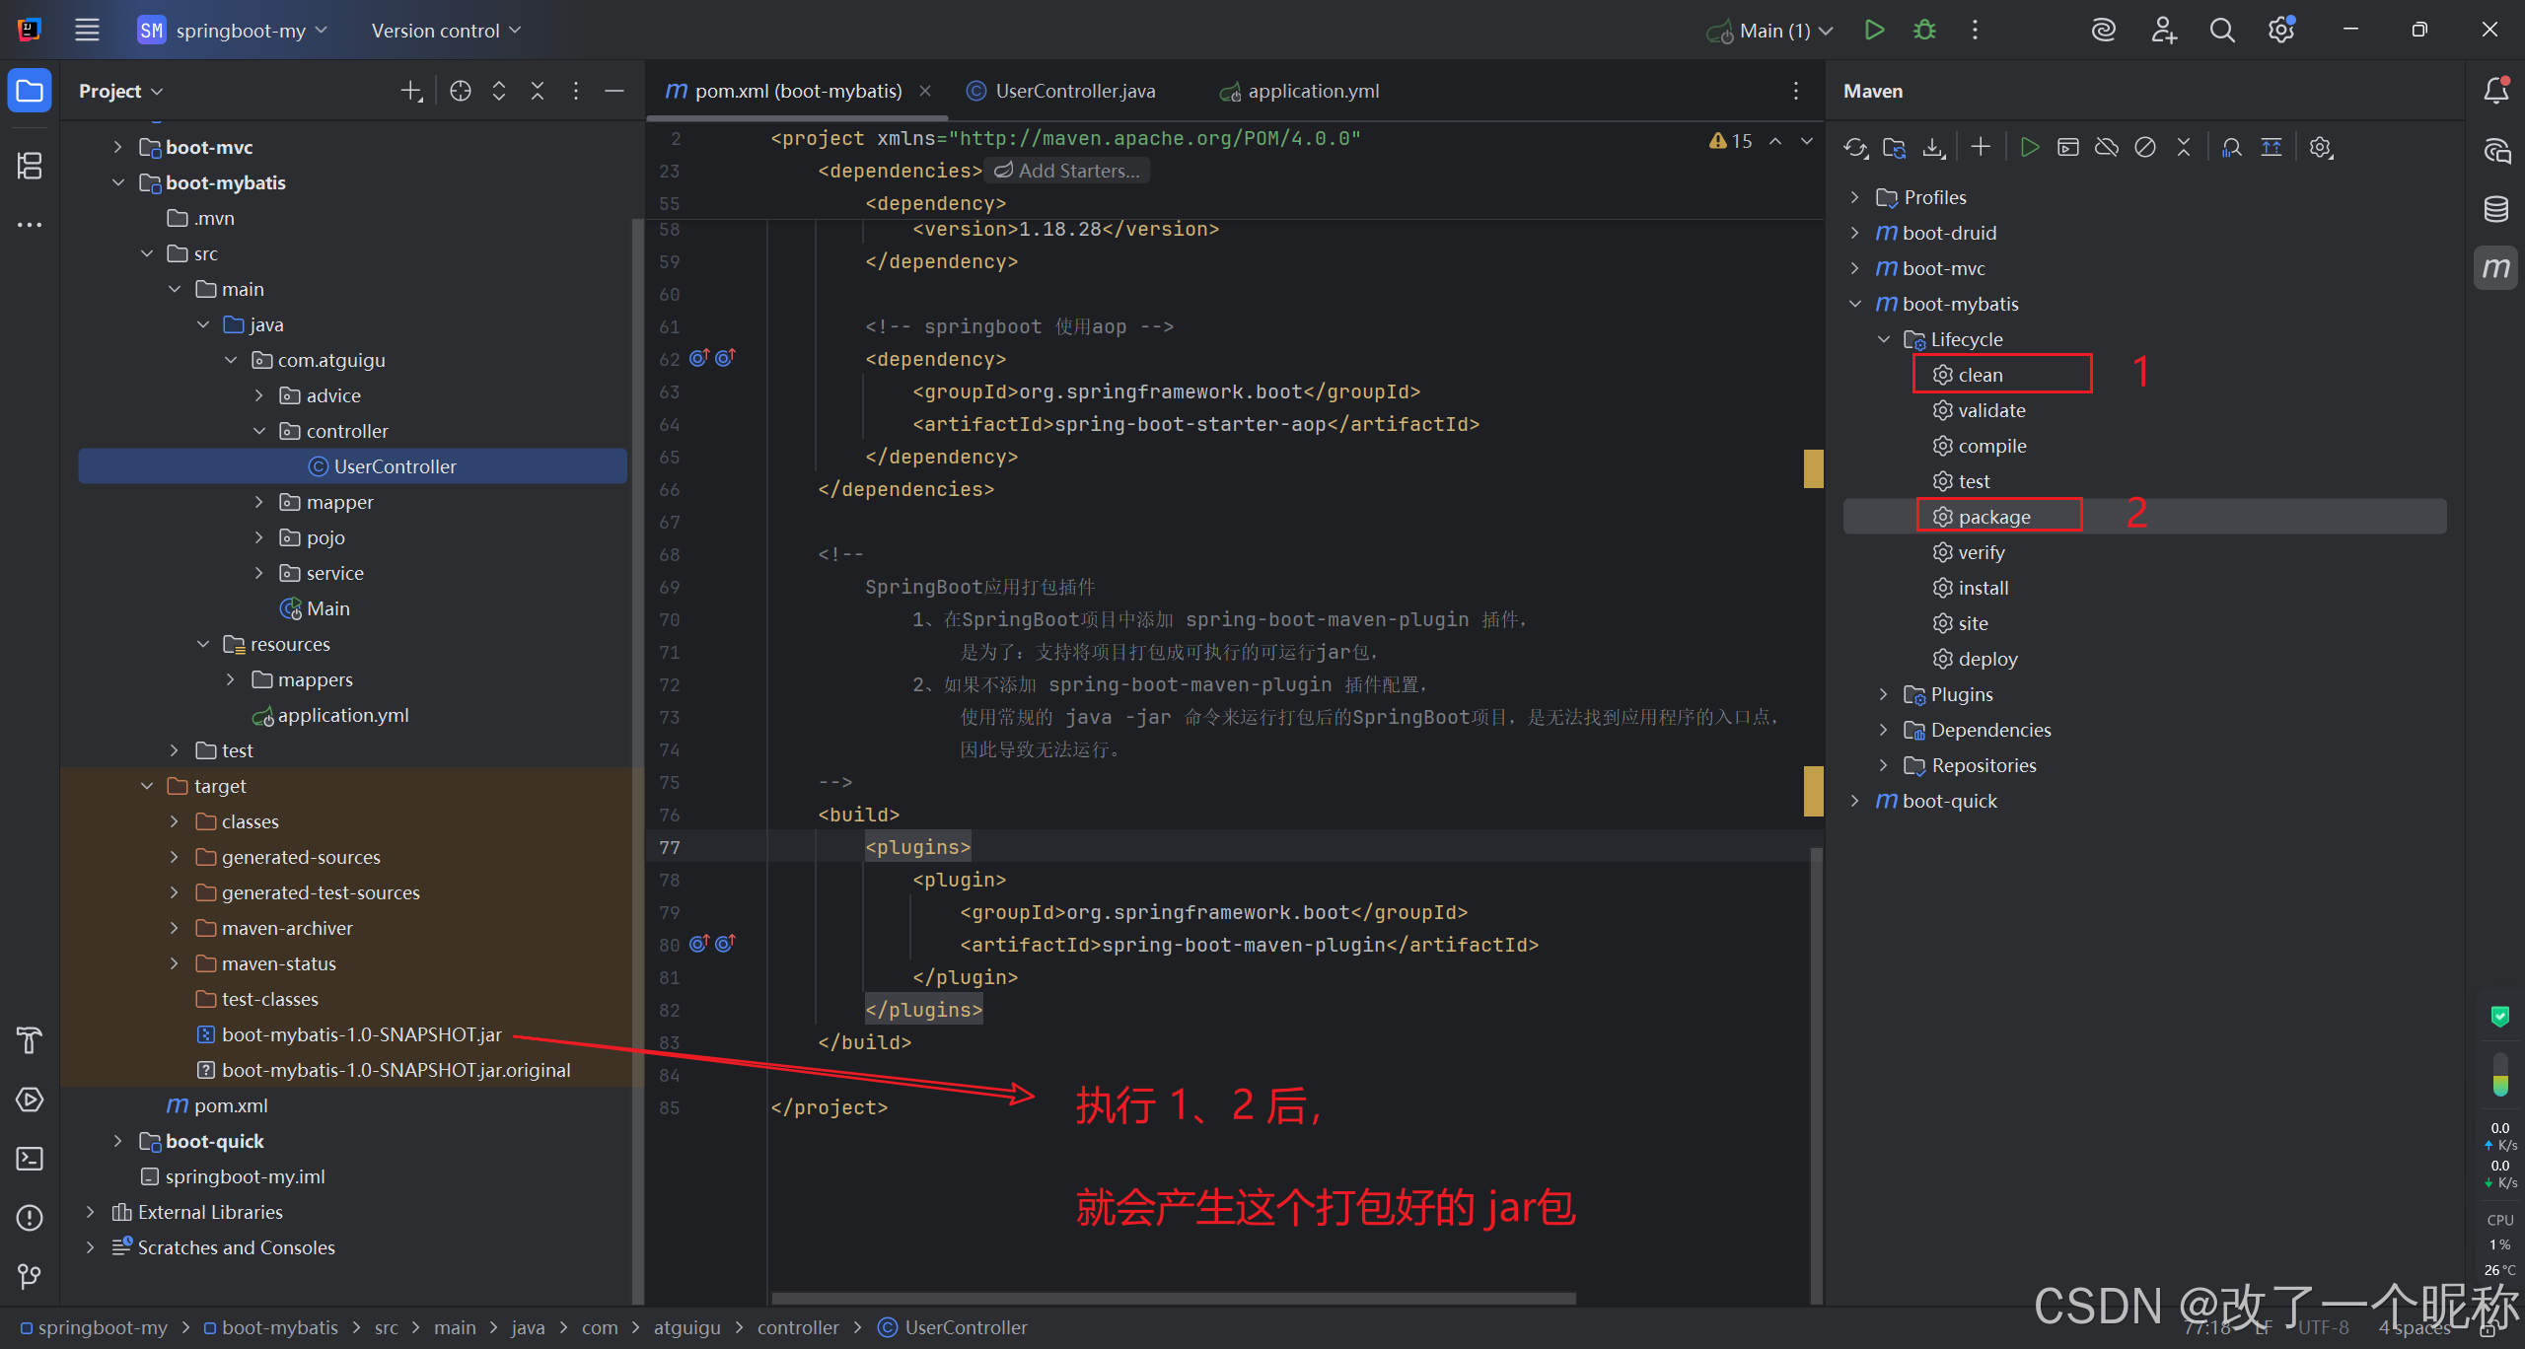Viewport: 2525px width, 1349px height.
Task: Toggle Maven offline mode
Action: tap(2107, 148)
